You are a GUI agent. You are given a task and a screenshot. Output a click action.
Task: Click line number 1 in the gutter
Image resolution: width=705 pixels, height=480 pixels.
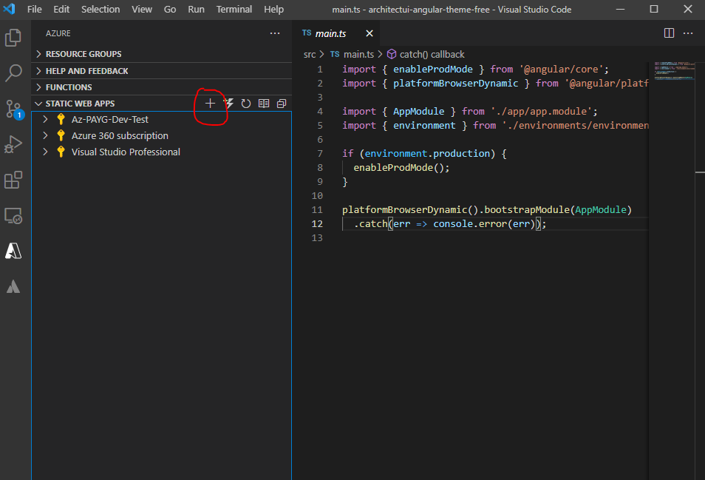pos(320,70)
